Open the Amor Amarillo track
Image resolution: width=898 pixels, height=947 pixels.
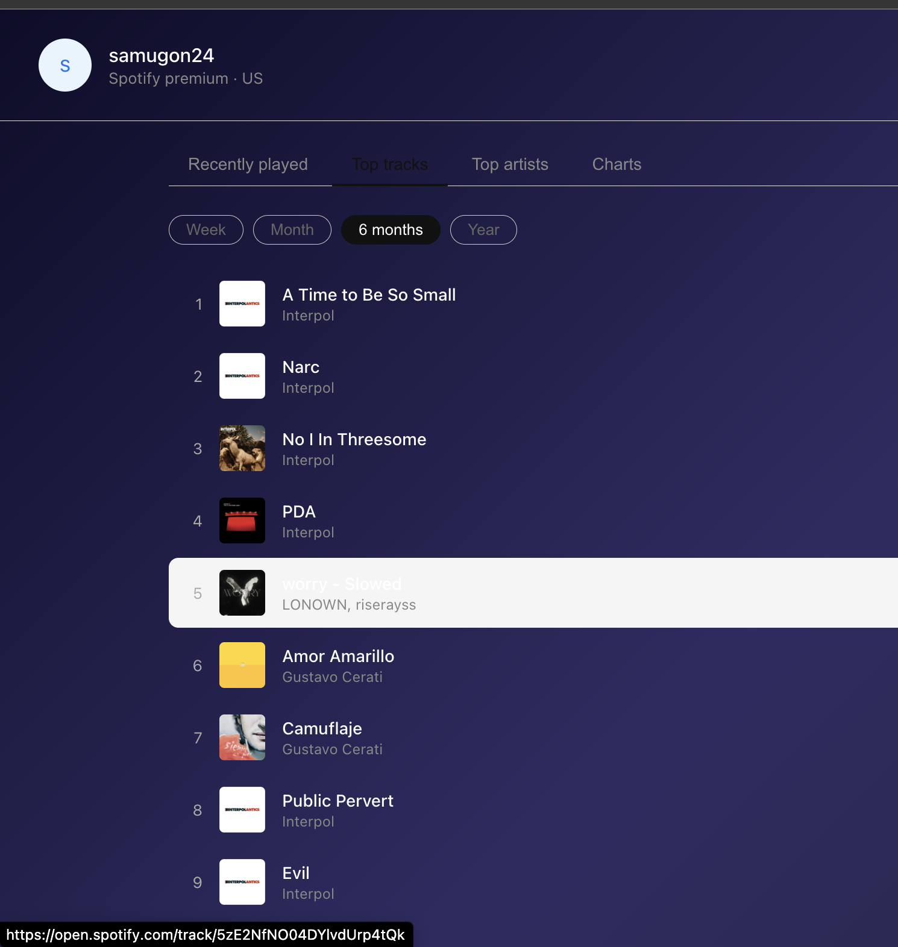pos(338,656)
